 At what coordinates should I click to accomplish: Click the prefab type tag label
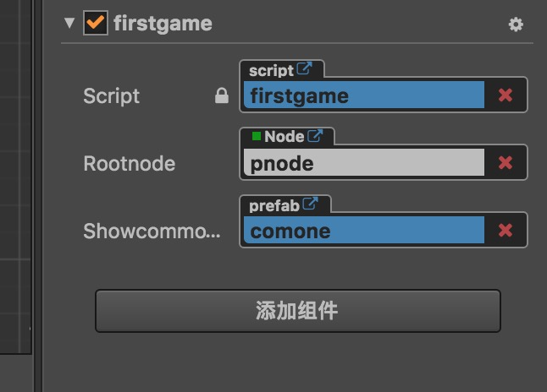(x=273, y=205)
